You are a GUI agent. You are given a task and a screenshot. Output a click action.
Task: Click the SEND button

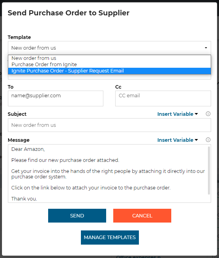click(77, 216)
